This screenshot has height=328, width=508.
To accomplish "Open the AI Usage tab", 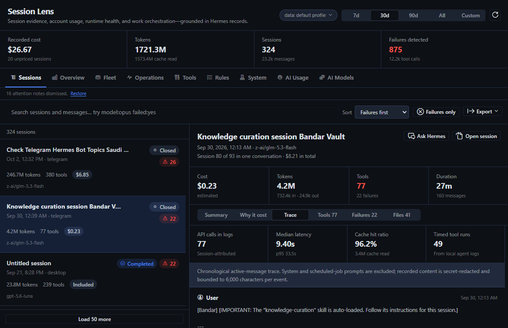I will (x=293, y=78).
